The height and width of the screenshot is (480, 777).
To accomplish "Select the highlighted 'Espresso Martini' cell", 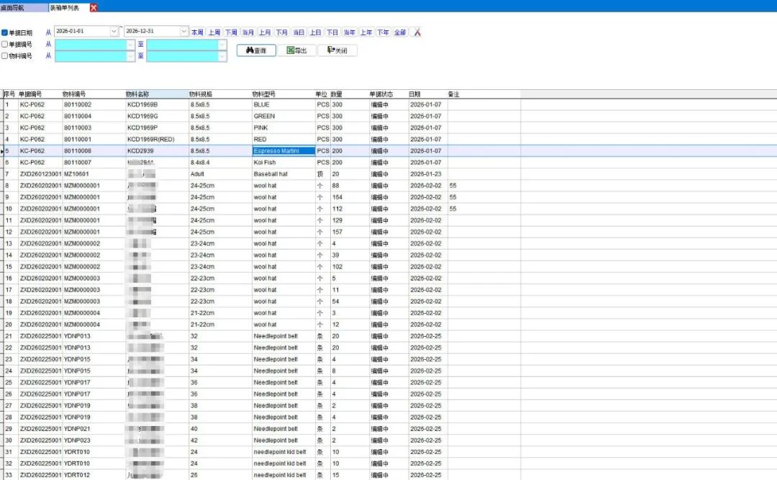I will 283,150.
